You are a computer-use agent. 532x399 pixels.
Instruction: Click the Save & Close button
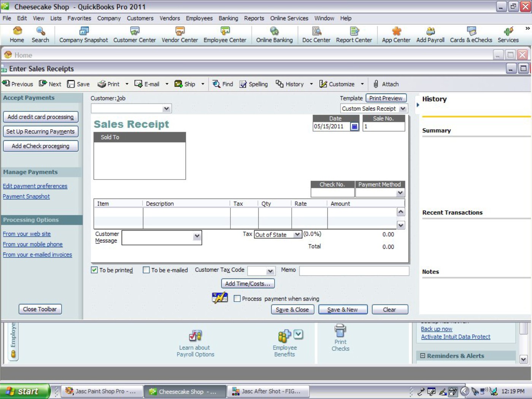(x=292, y=310)
